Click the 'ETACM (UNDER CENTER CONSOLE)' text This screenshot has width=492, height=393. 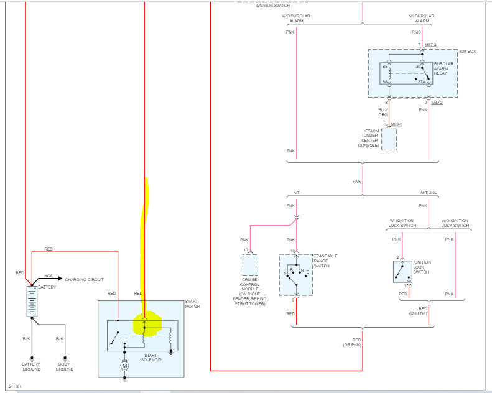[x=369, y=138]
